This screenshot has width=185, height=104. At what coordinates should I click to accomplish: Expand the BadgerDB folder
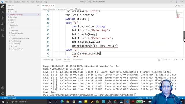pos(13,12)
